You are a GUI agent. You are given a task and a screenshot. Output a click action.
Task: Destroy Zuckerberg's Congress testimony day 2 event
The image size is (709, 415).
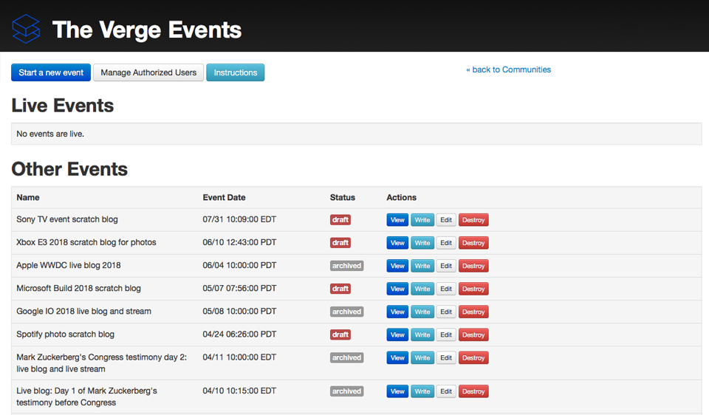pos(473,358)
